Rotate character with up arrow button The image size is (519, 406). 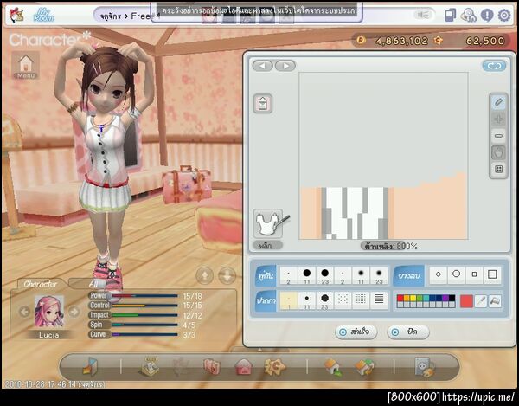204,275
